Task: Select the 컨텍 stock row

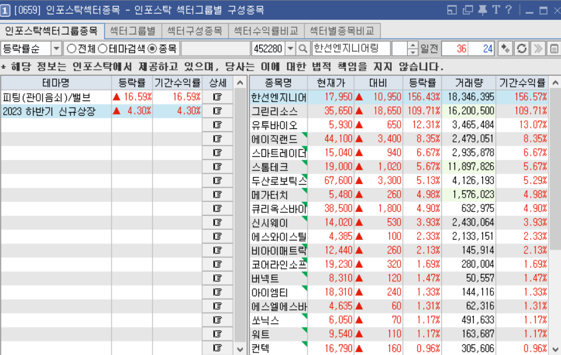Action: 399,348
